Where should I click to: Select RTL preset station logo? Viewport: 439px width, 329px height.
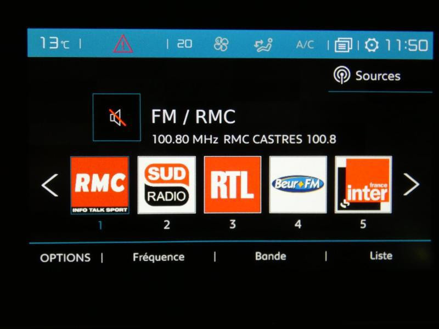(233, 185)
